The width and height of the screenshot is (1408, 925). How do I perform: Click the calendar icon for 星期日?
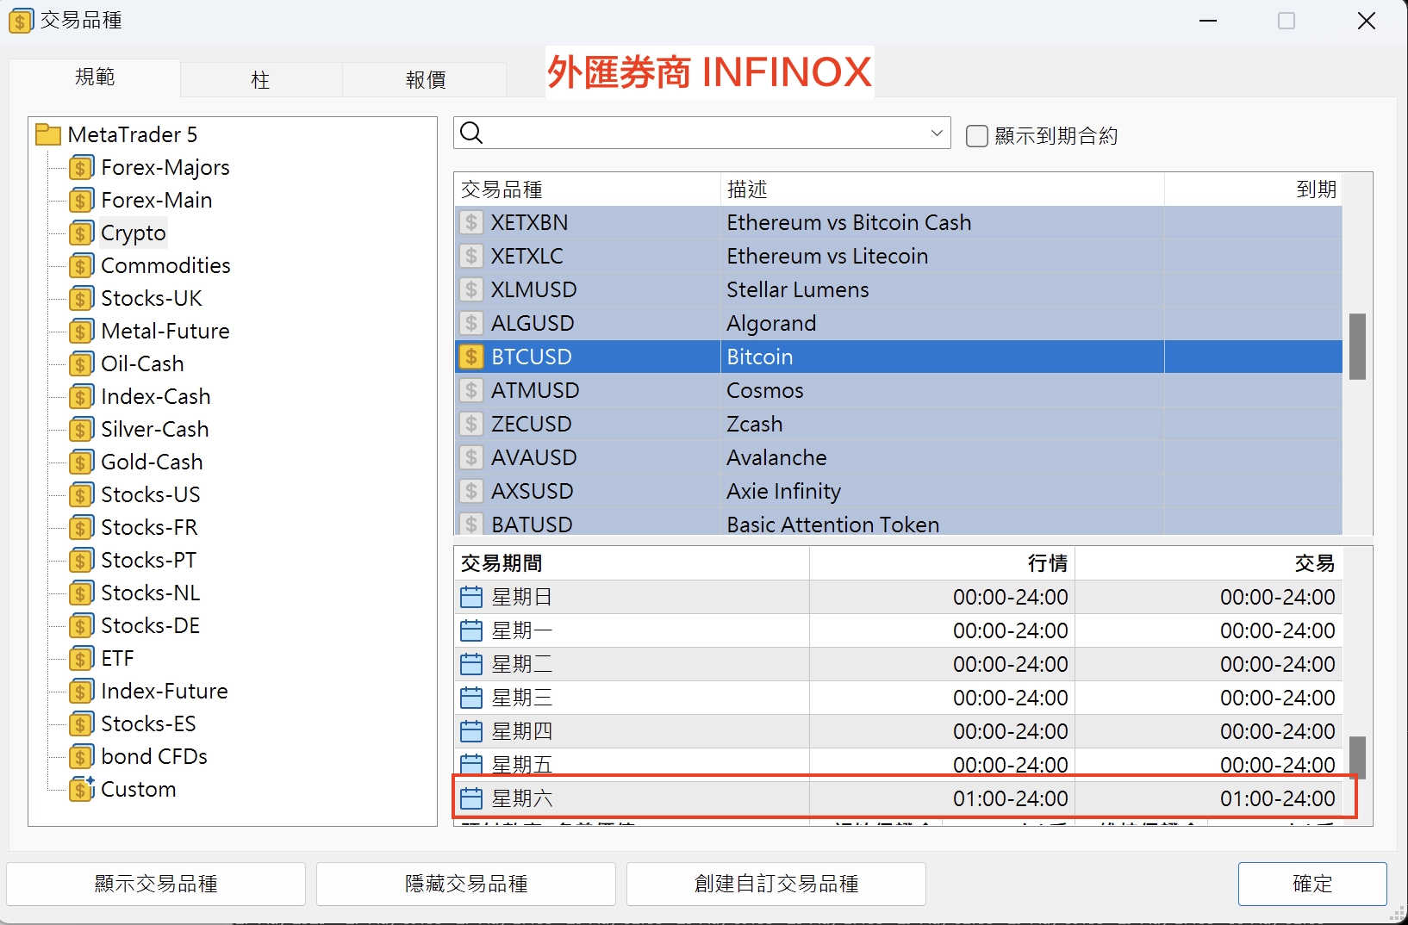pos(471,597)
